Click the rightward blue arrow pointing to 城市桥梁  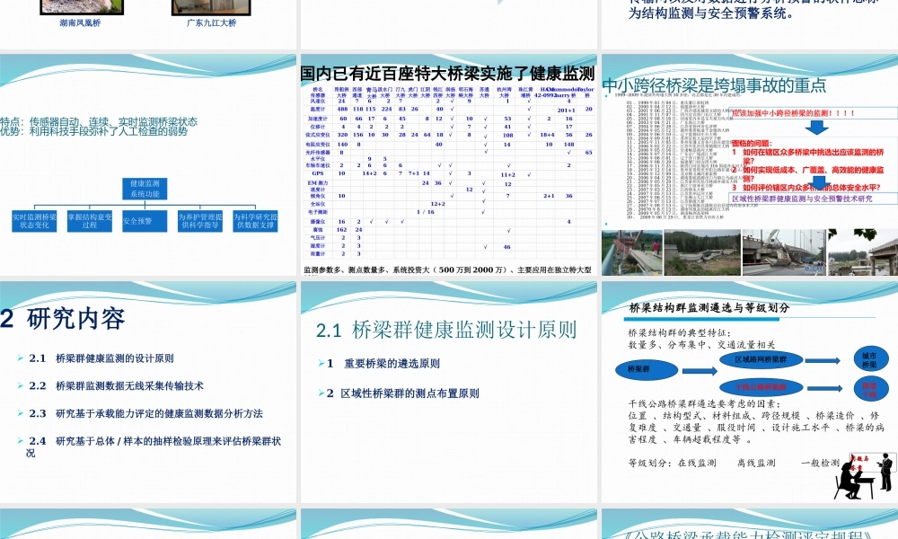[x=823, y=360]
